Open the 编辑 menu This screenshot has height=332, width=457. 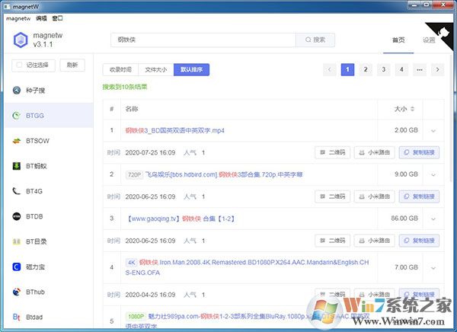(41, 18)
